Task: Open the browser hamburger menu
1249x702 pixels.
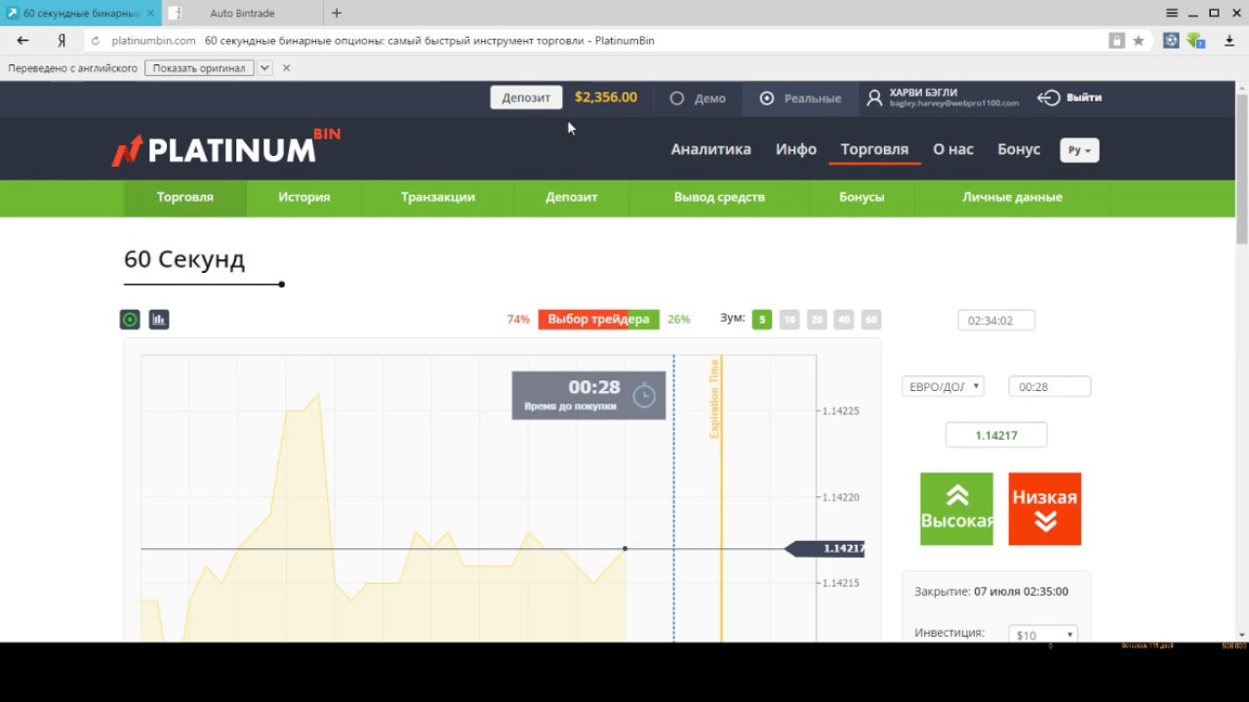Action: click(x=1172, y=13)
